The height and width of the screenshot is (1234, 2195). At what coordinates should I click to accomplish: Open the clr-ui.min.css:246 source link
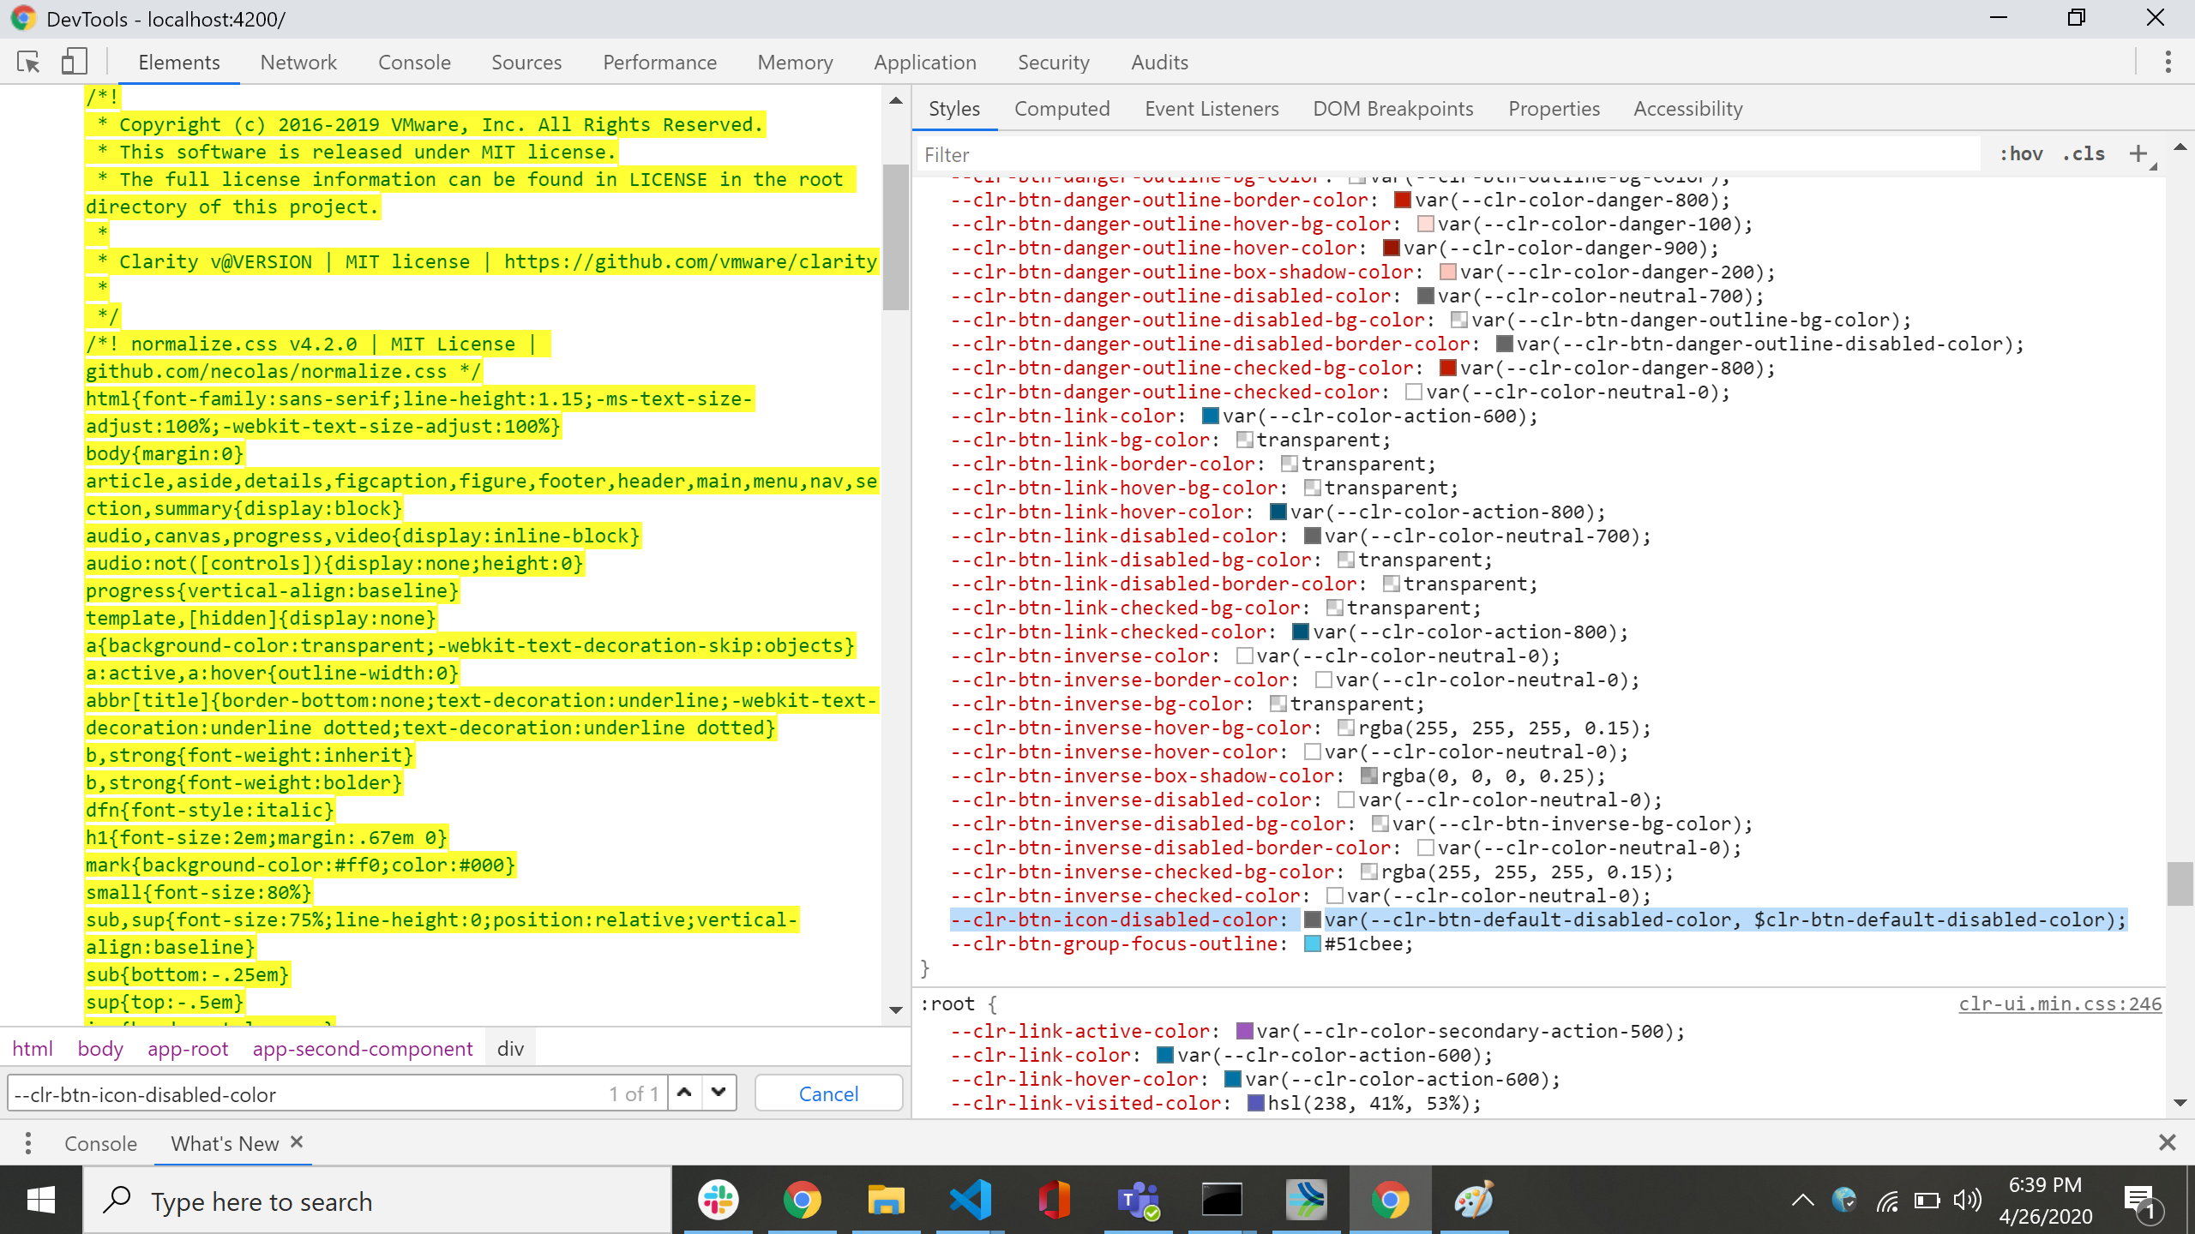(2060, 1003)
